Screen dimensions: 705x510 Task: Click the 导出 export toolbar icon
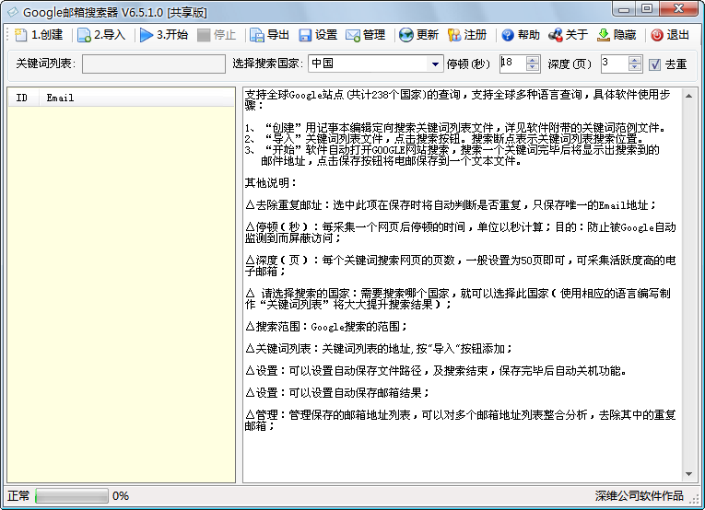[257, 35]
